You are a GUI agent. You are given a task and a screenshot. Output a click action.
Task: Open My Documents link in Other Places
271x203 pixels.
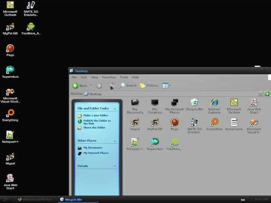93,147
